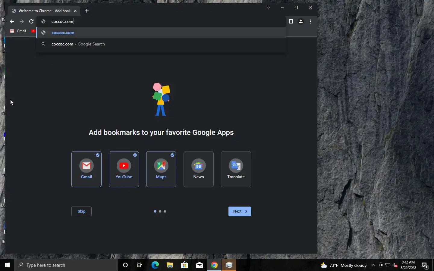Screen dimensions: 434x271
Task: Reload the page with refresh icon
Action: click(x=31, y=21)
